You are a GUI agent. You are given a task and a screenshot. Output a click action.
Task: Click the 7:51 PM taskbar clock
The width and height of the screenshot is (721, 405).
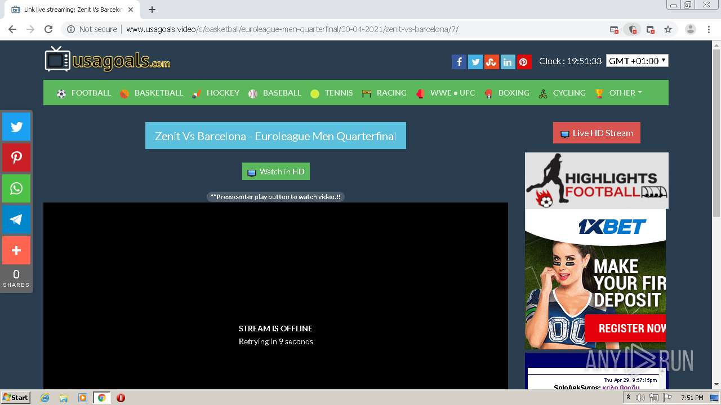(692, 398)
